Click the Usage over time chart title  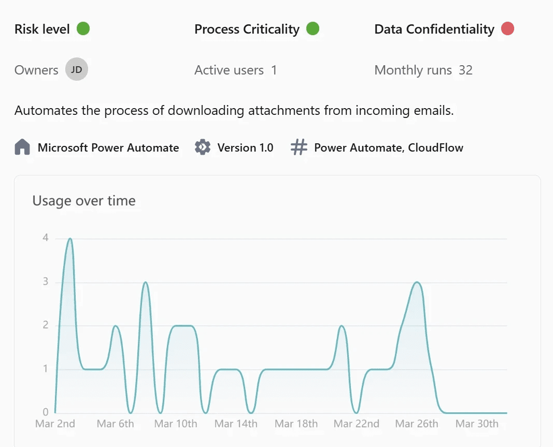(x=84, y=201)
